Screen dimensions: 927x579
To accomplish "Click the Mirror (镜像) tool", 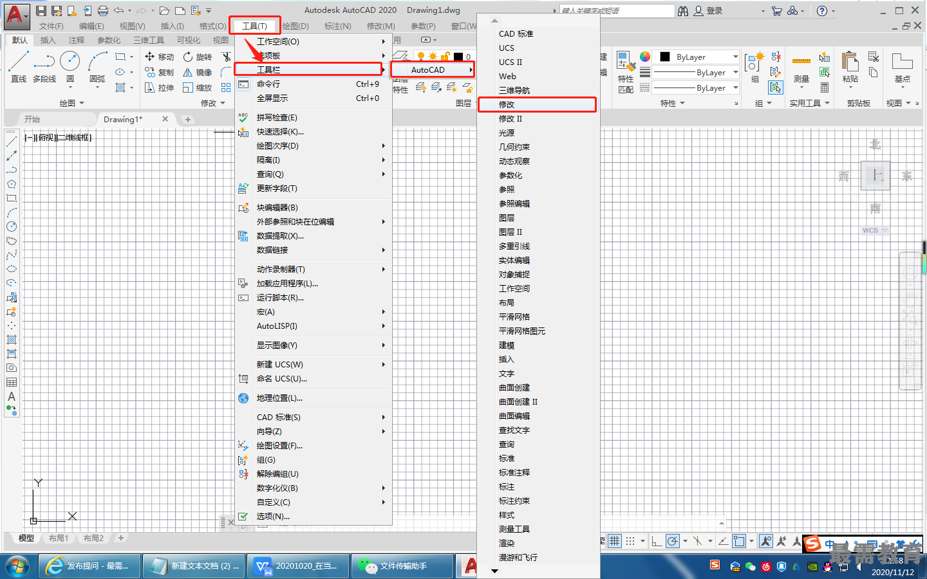I will coord(198,72).
